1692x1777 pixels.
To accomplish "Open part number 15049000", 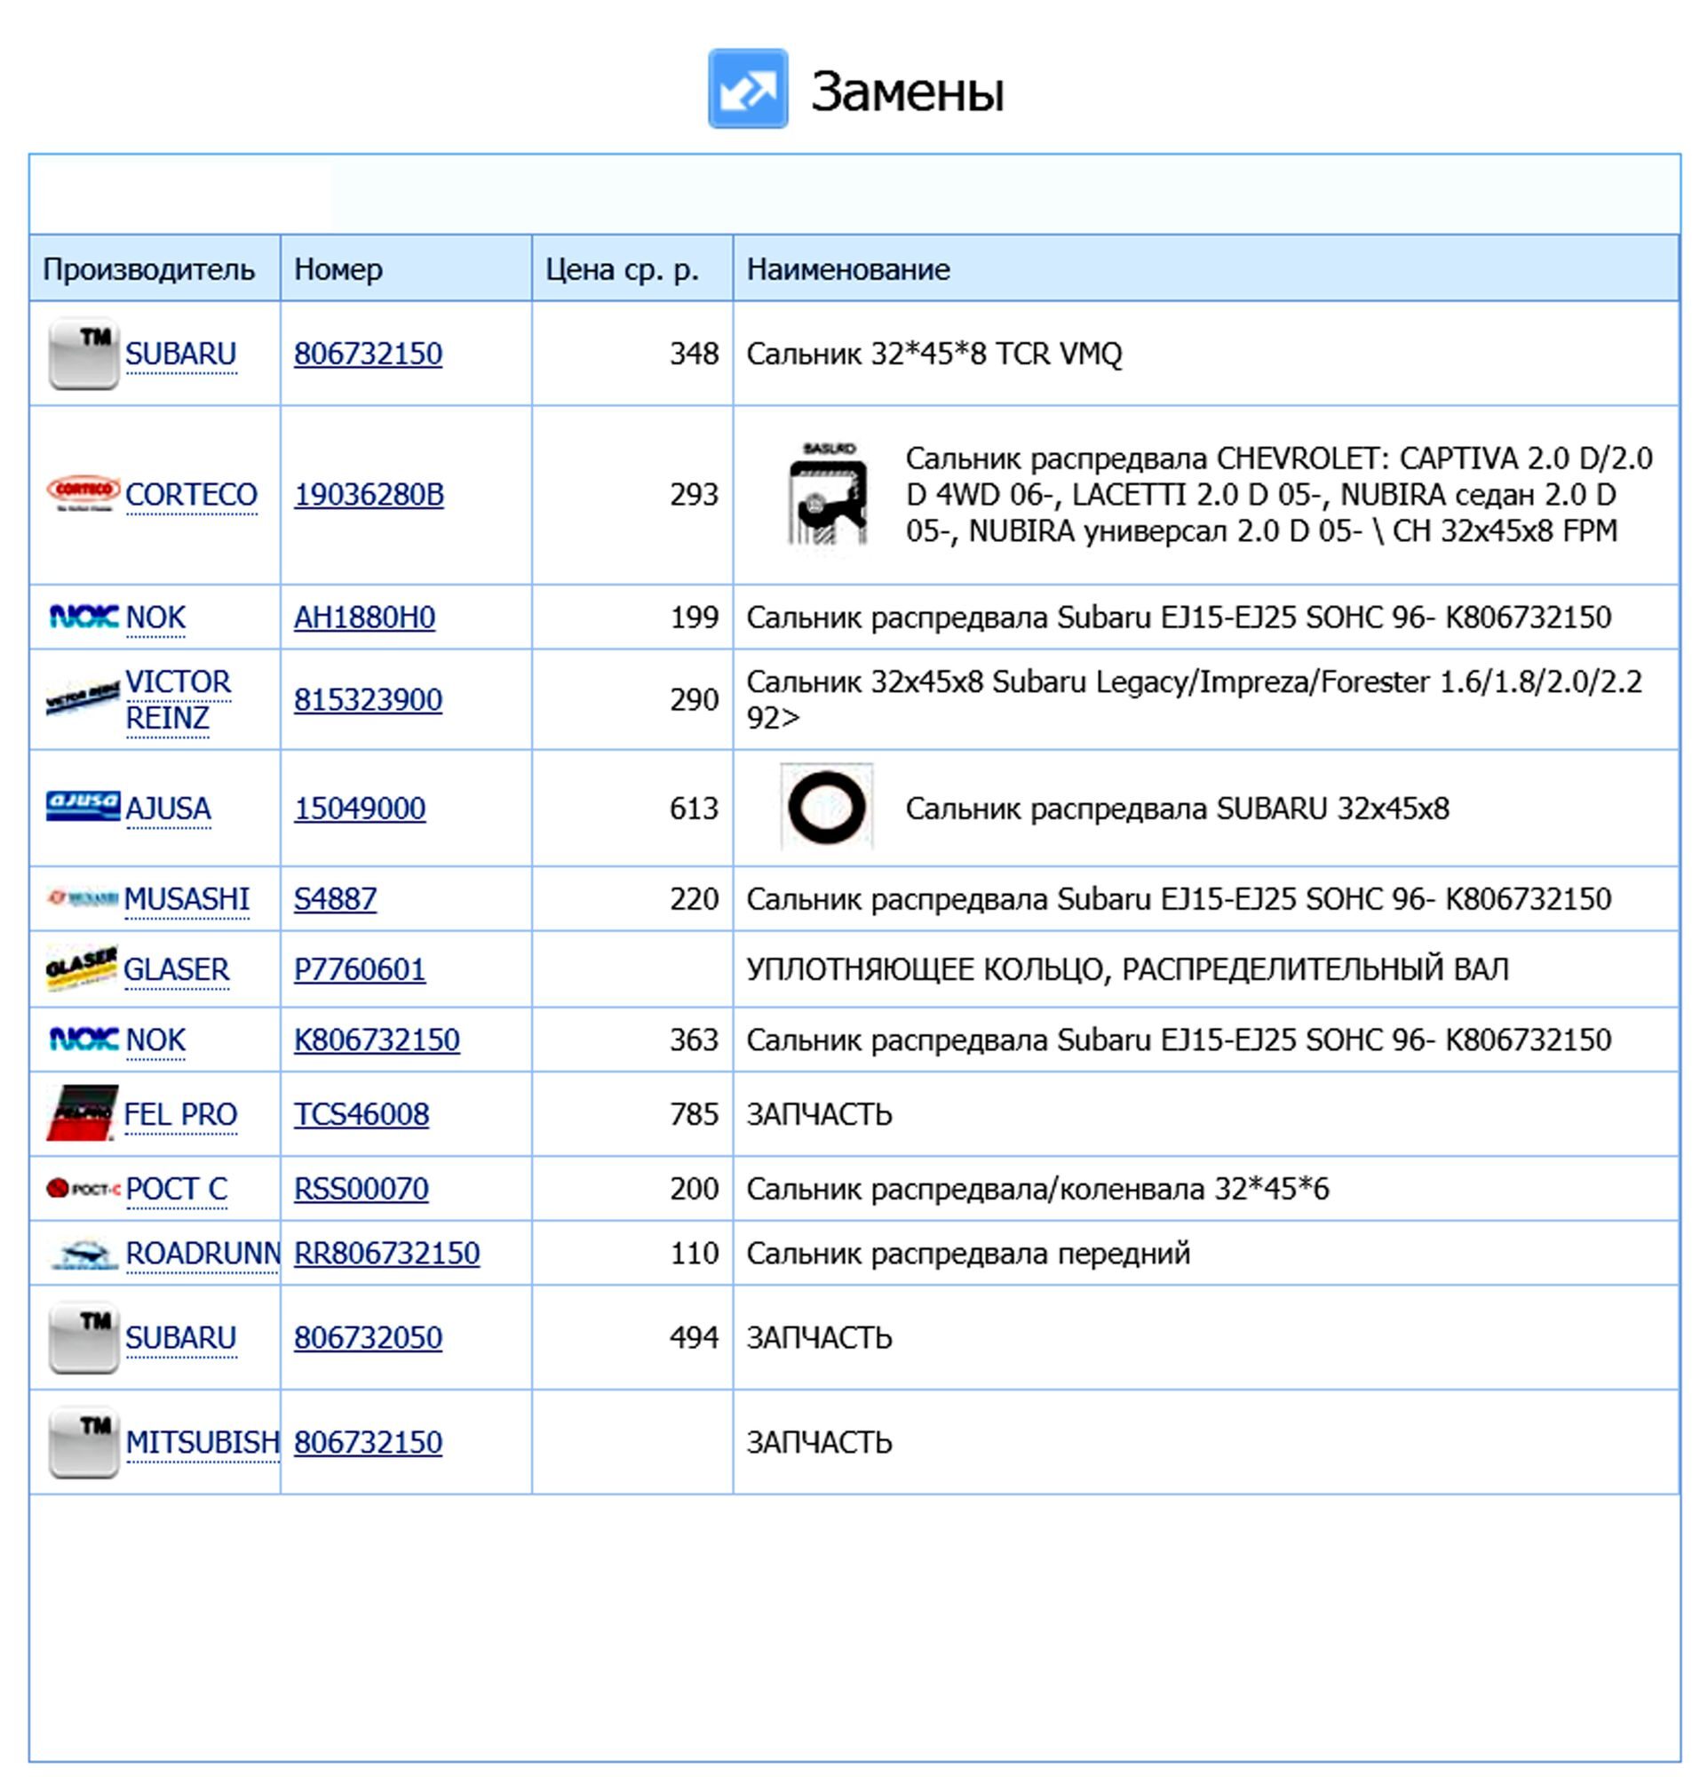I will tap(360, 809).
